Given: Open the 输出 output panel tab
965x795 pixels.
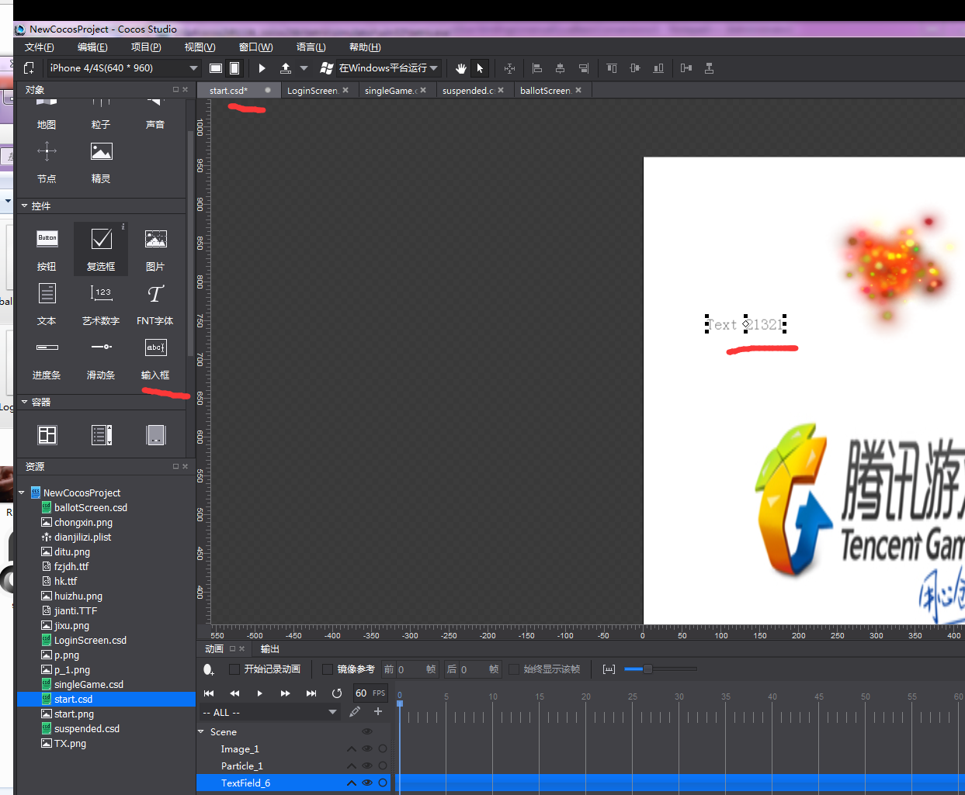Looking at the screenshot, I should 269,649.
